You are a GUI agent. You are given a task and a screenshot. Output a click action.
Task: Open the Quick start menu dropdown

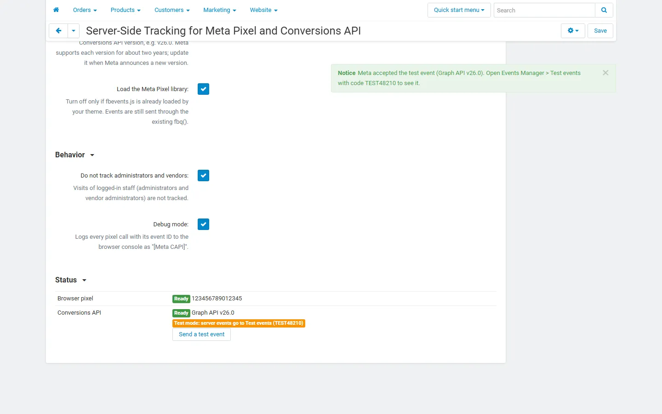[x=459, y=10]
